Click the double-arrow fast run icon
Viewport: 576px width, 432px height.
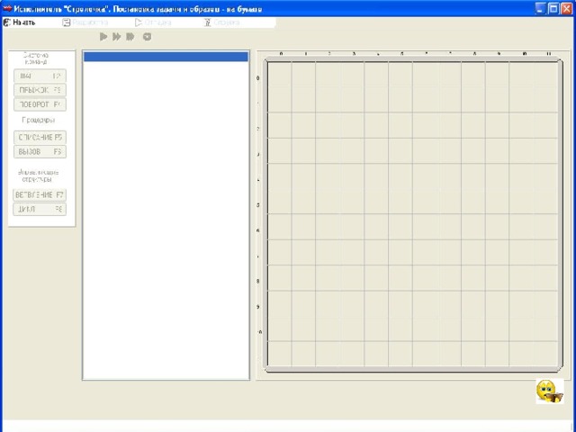[x=117, y=36]
